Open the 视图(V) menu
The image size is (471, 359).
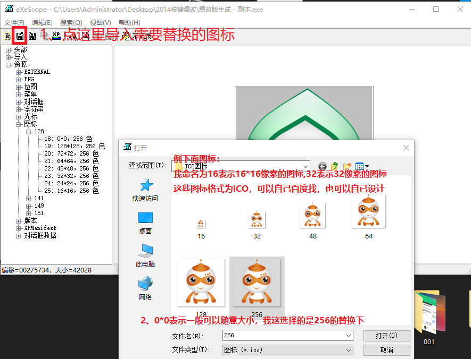pyautogui.click(x=99, y=22)
